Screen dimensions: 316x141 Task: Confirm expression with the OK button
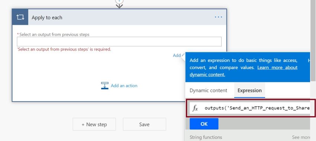pyautogui.click(x=204, y=124)
